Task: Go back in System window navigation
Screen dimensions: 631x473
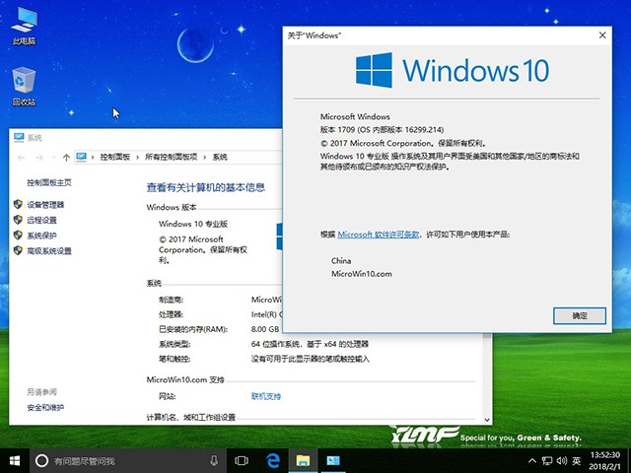Action: pos(22,158)
